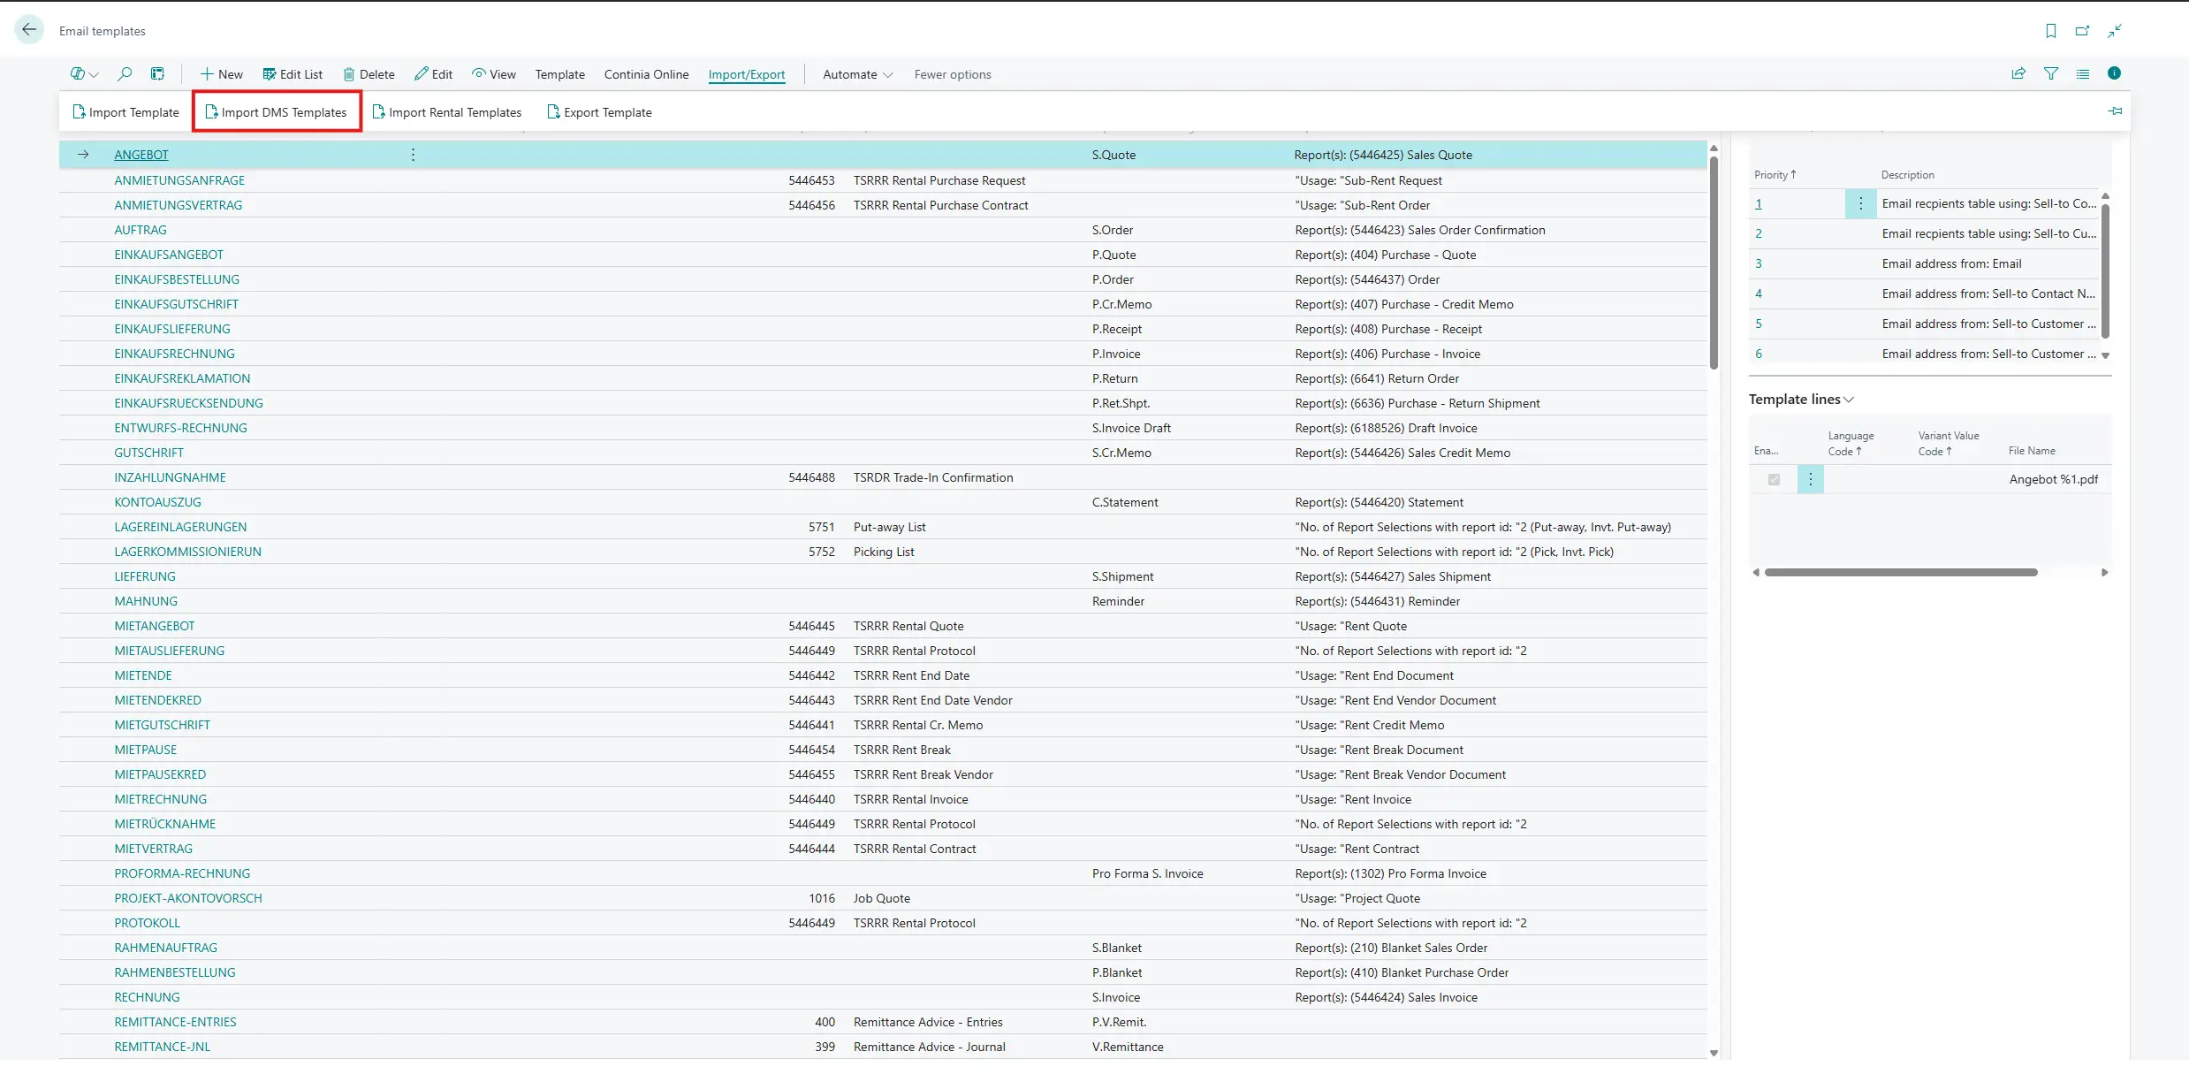
Task: Select the PROTOKOLL template
Action: [x=147, y=923]
